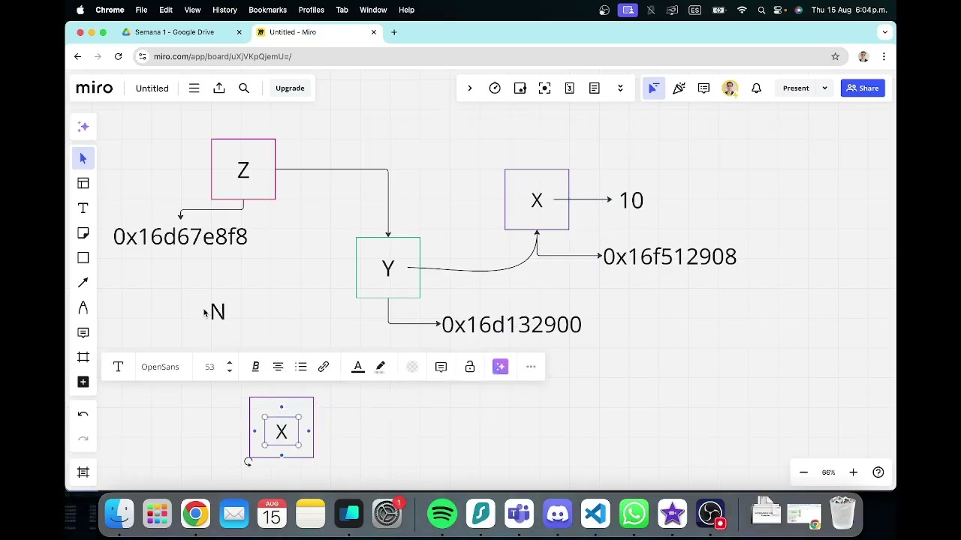Rename board via Untitled title

point(152,88)
